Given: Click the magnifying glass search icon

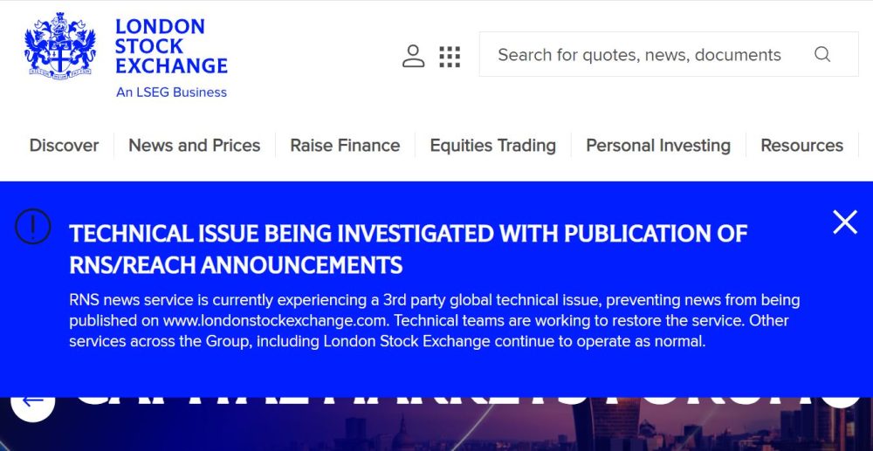Looking at the screenshot, I should point(821,55).
